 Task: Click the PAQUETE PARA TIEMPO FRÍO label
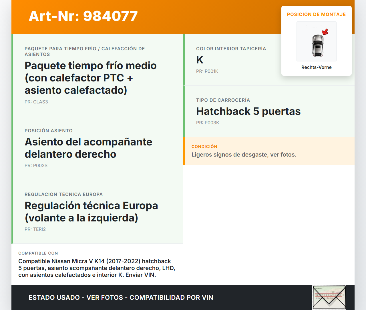coord(85,51)
